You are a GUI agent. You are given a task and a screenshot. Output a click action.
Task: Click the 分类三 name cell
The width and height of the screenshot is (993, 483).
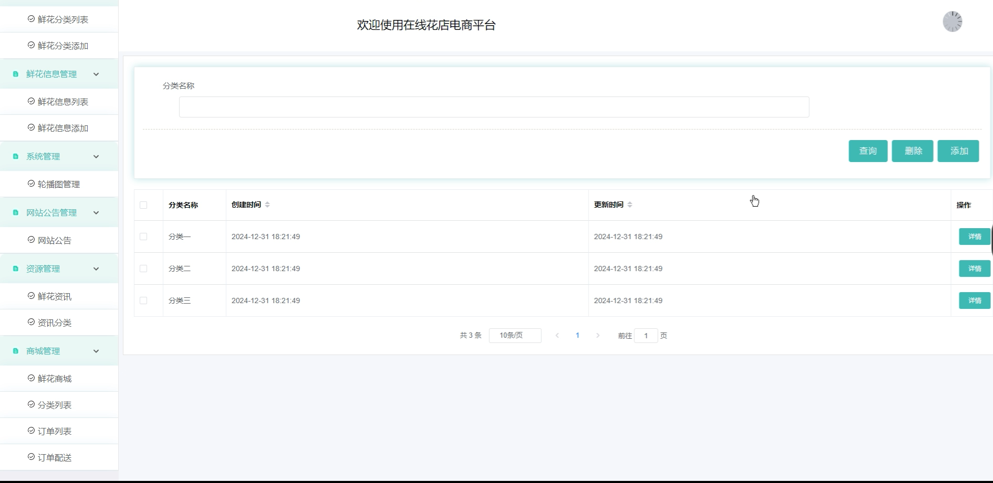[x=194, y=300]
